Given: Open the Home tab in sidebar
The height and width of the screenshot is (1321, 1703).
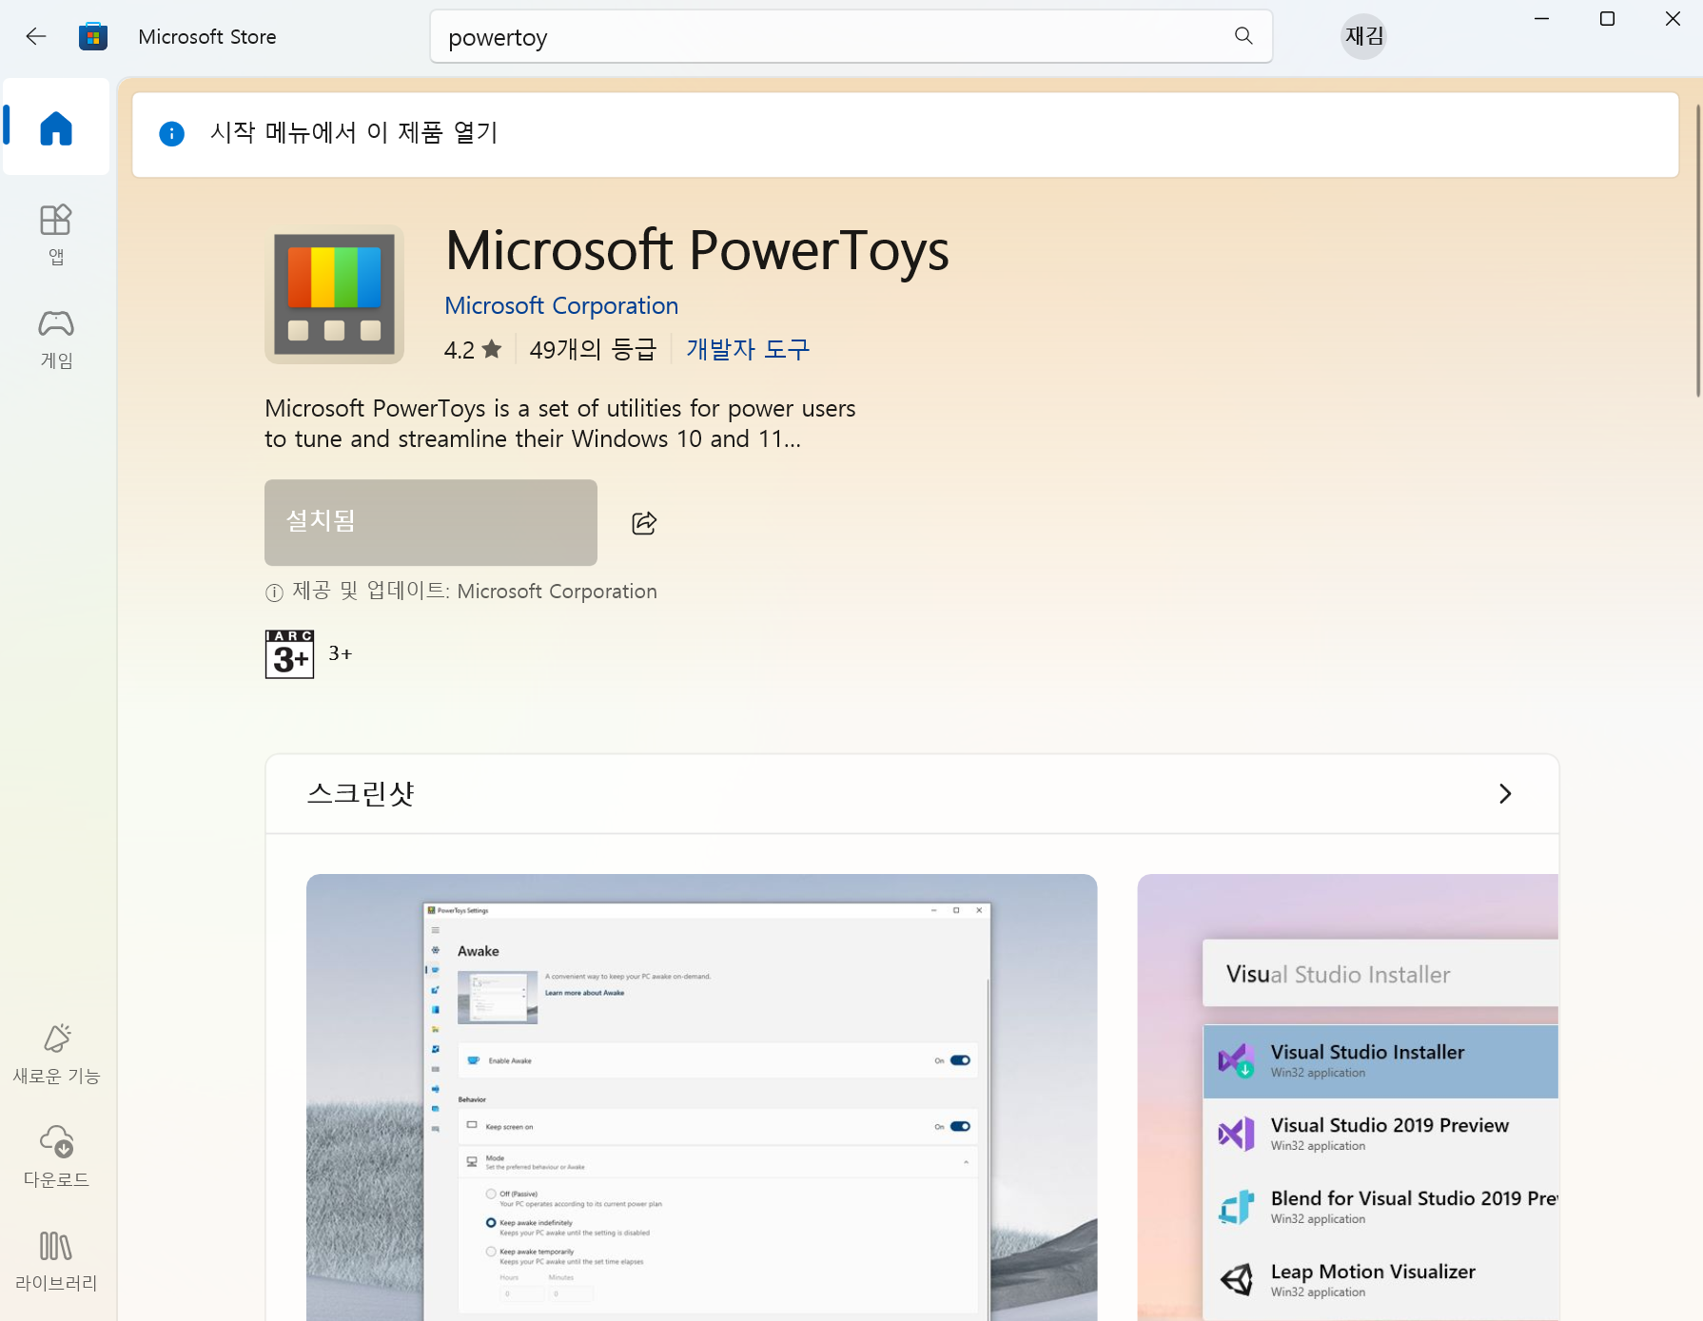Looking at the screenshot, I should click(56, 127).
